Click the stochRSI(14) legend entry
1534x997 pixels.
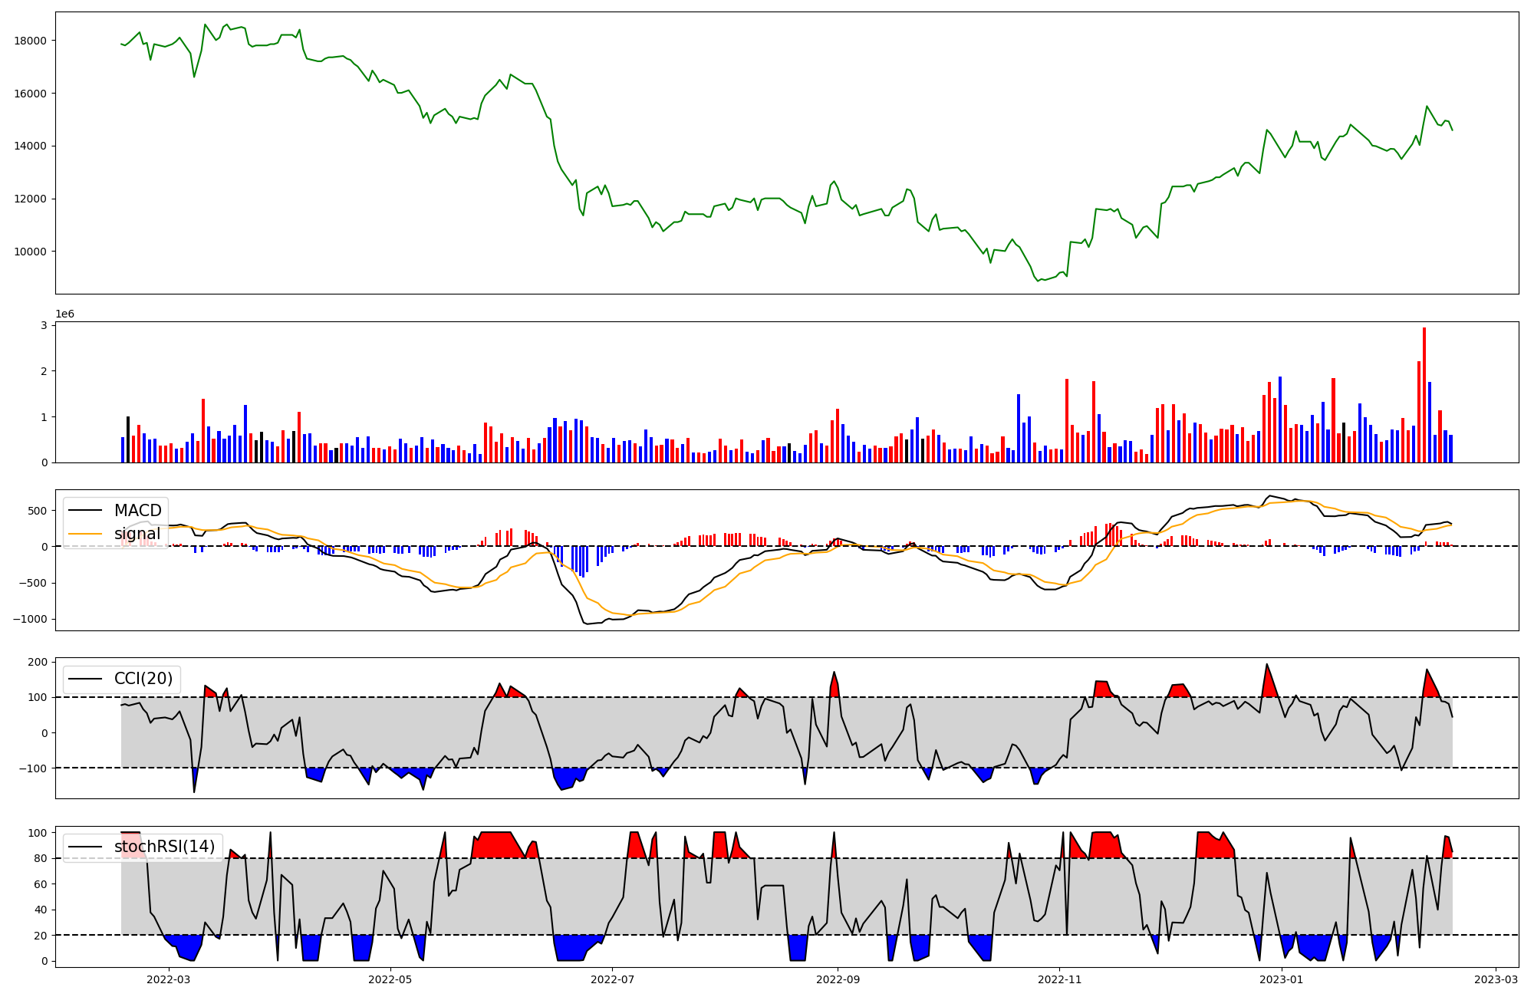coord(164,847)
